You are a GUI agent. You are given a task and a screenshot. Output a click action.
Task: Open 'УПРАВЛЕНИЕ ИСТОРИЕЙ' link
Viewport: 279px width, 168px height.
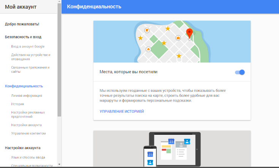click(x=121, y=111)
